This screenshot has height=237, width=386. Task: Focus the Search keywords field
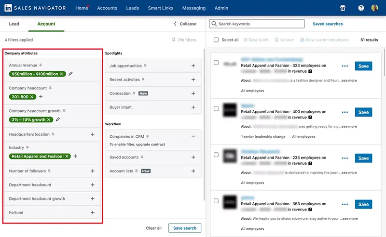(x=257, y=24)
